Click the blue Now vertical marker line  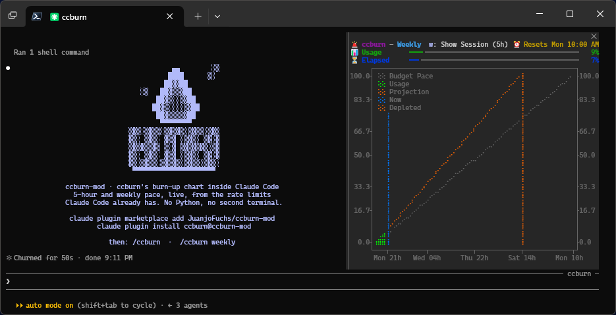(x=388, y=179)
